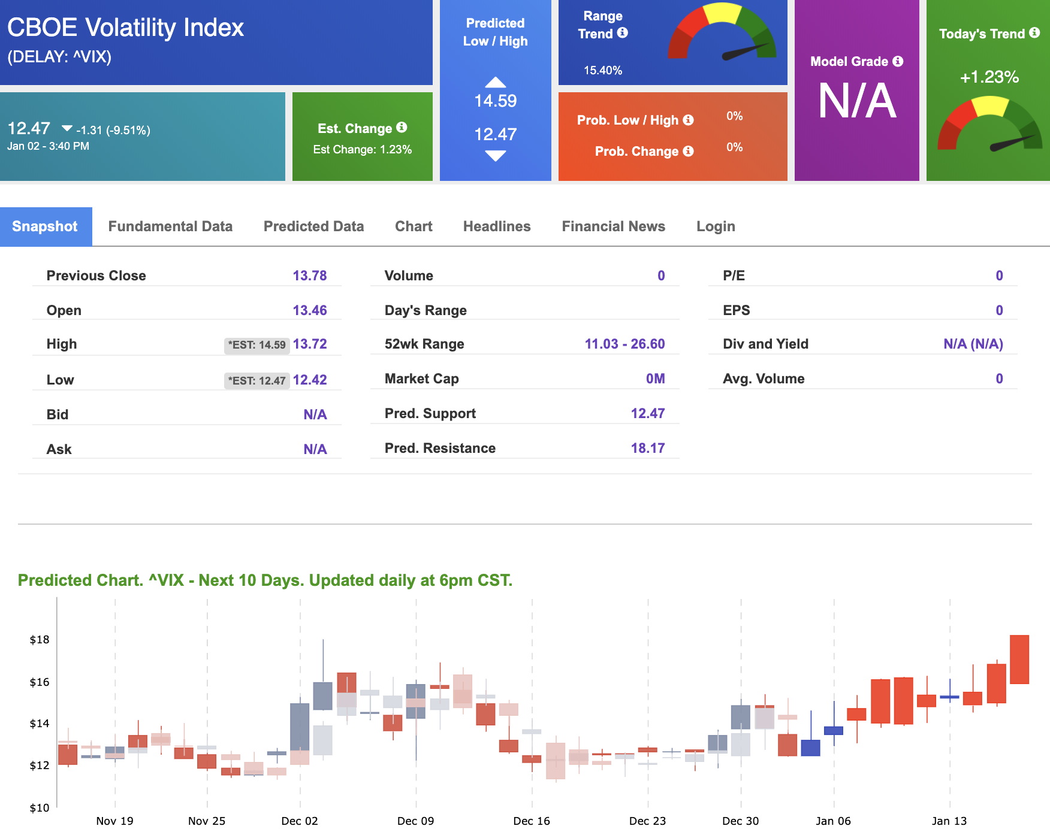This screenshot has height=835, width=1050.
Task: Go to the Financial News tab
Action: (613, 226)
